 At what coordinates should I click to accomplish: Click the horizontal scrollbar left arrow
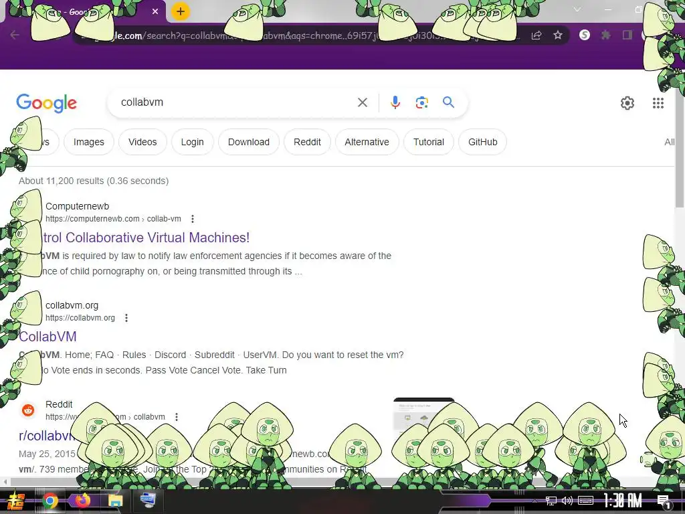coord(5,482)
